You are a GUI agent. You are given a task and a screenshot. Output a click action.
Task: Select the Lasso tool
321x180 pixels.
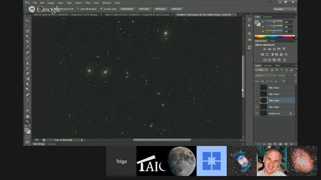click(x=27, y=31)
